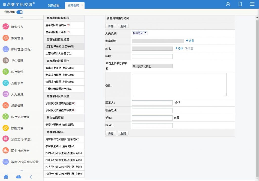Open 竞赛指导老师报表(主带老师) menu item

tap(64, 139)
